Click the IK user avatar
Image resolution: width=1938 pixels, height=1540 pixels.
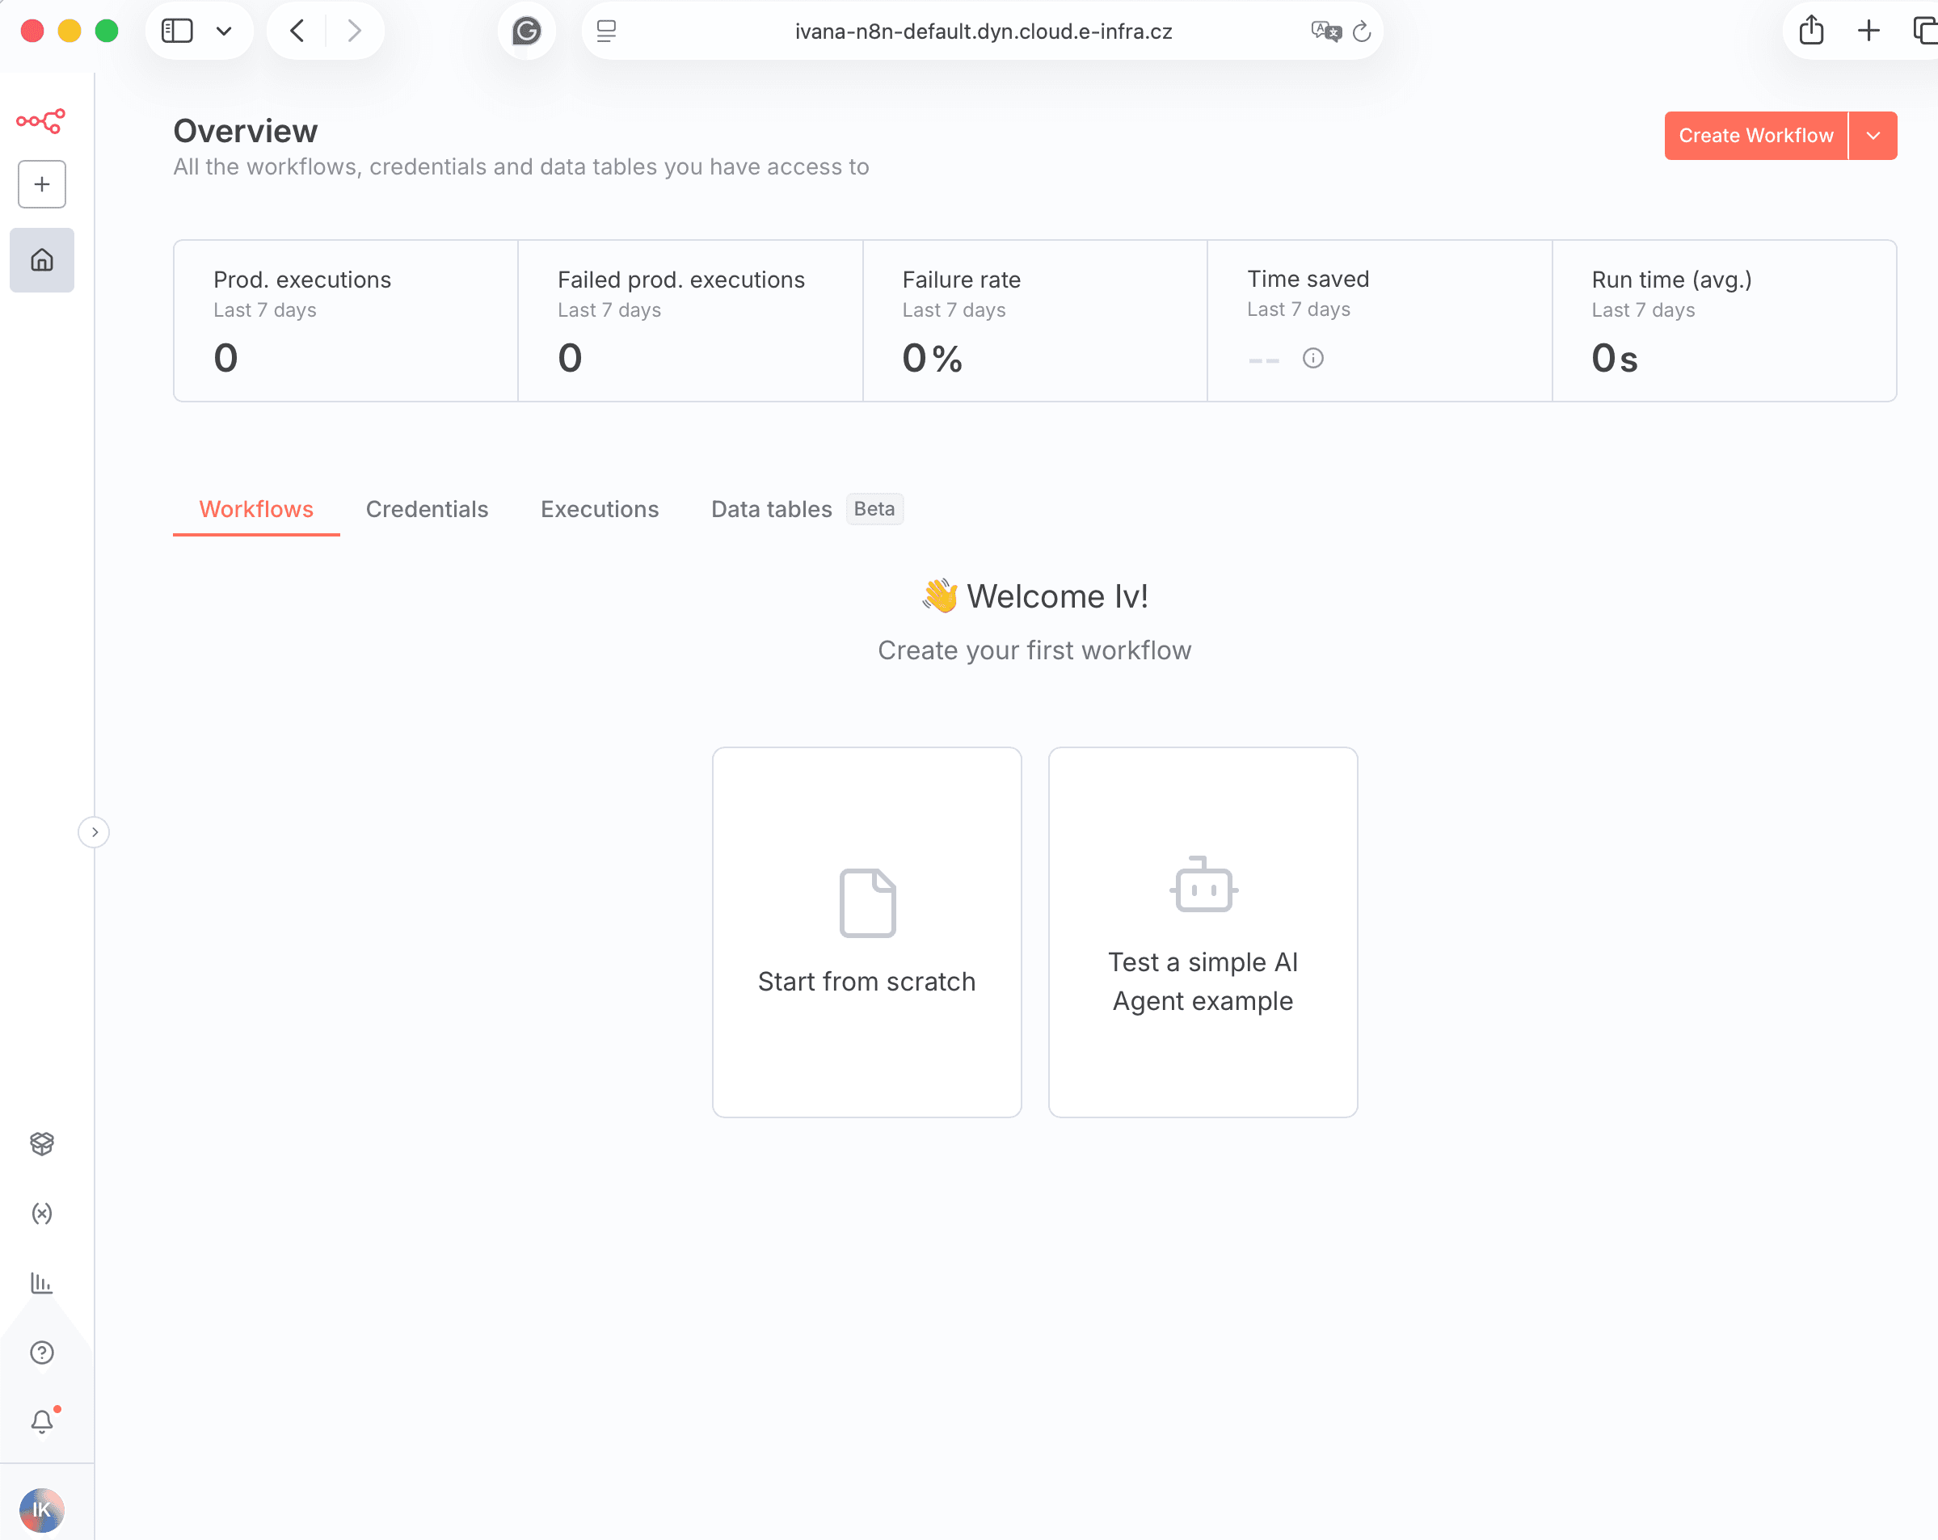coord(41,1509)
